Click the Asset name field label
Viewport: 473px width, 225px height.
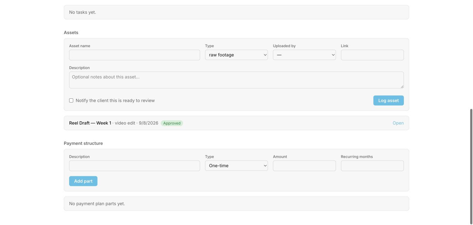tap(79, 46)
